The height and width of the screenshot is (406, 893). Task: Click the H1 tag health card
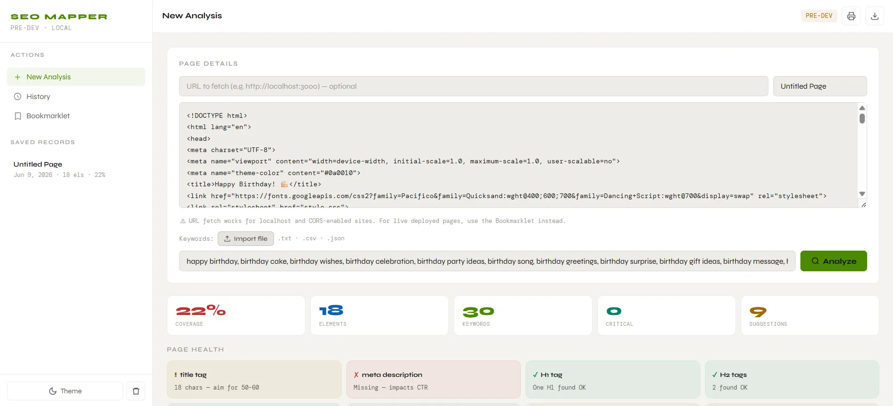[x=613, y=380]
